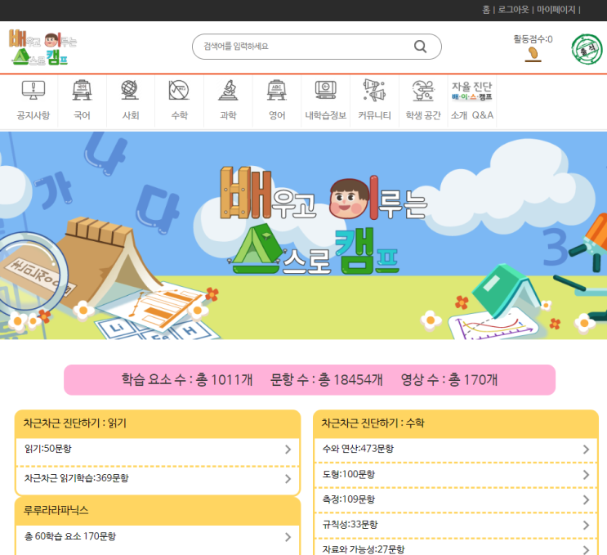
Task: Select the 과학 menu label
Action: 228,115
